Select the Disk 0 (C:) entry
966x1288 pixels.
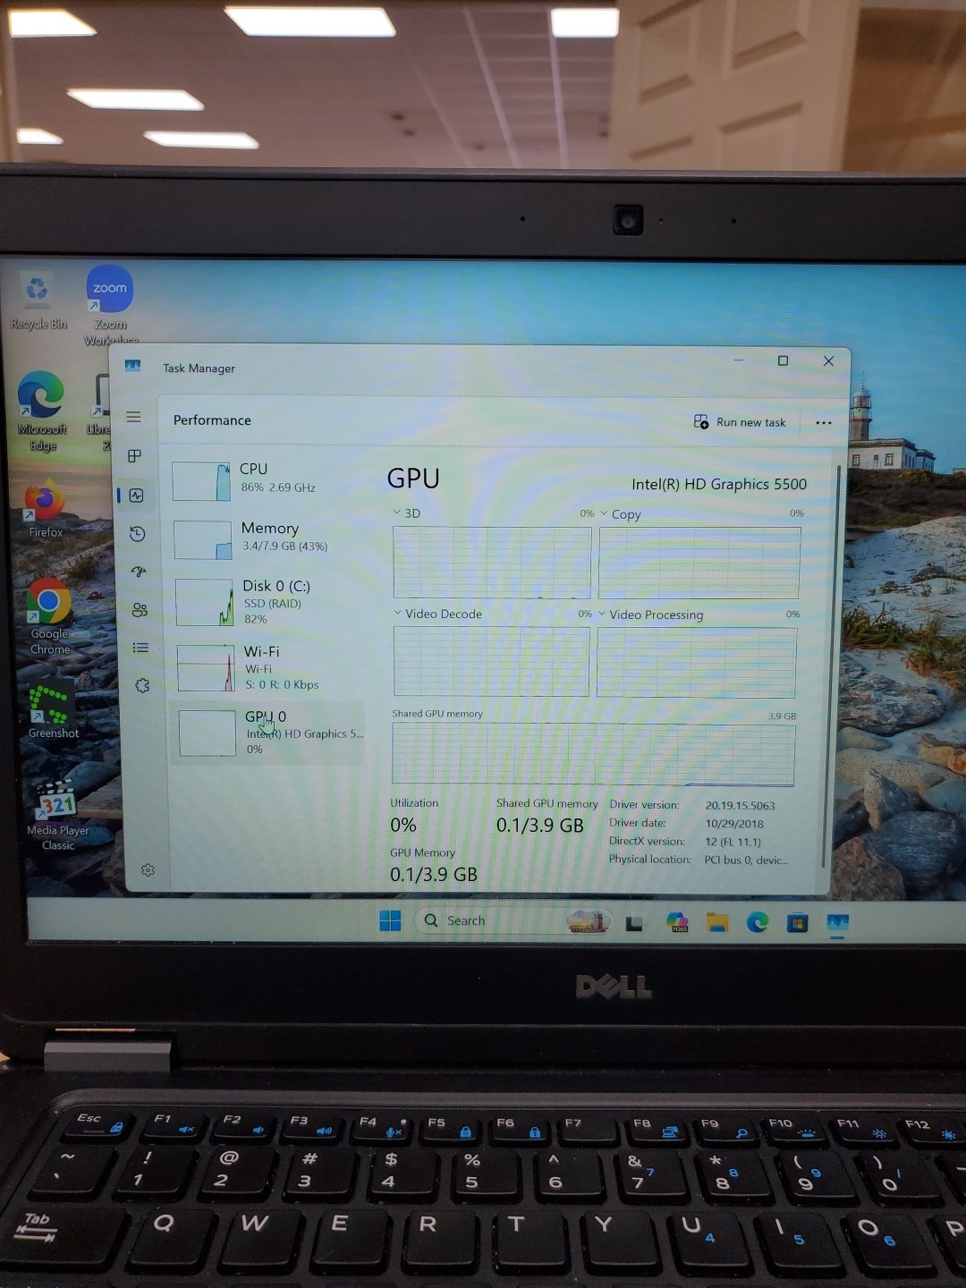pos(267,602)
